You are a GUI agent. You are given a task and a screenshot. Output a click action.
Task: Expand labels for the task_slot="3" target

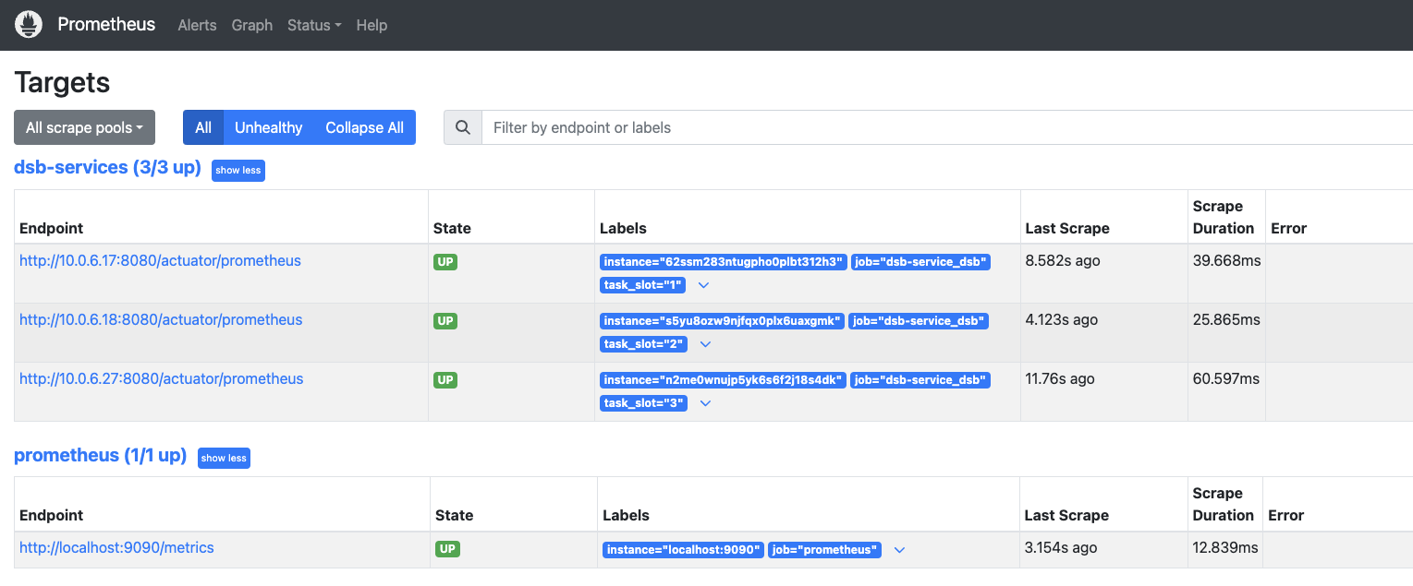coord(705,403)
